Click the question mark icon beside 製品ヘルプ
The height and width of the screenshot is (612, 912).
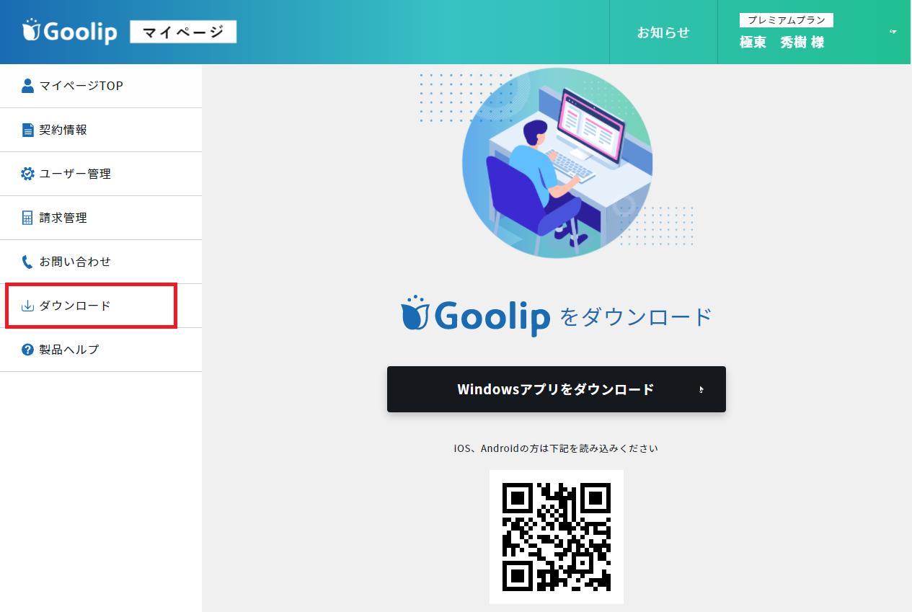click(27, 350)
